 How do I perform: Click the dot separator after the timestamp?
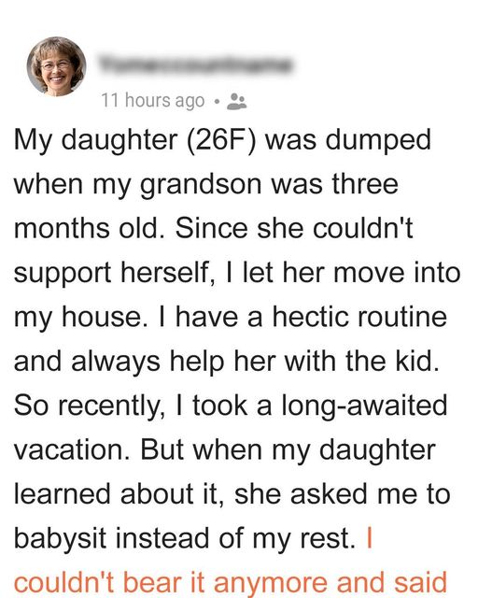[x=217, y=102]
